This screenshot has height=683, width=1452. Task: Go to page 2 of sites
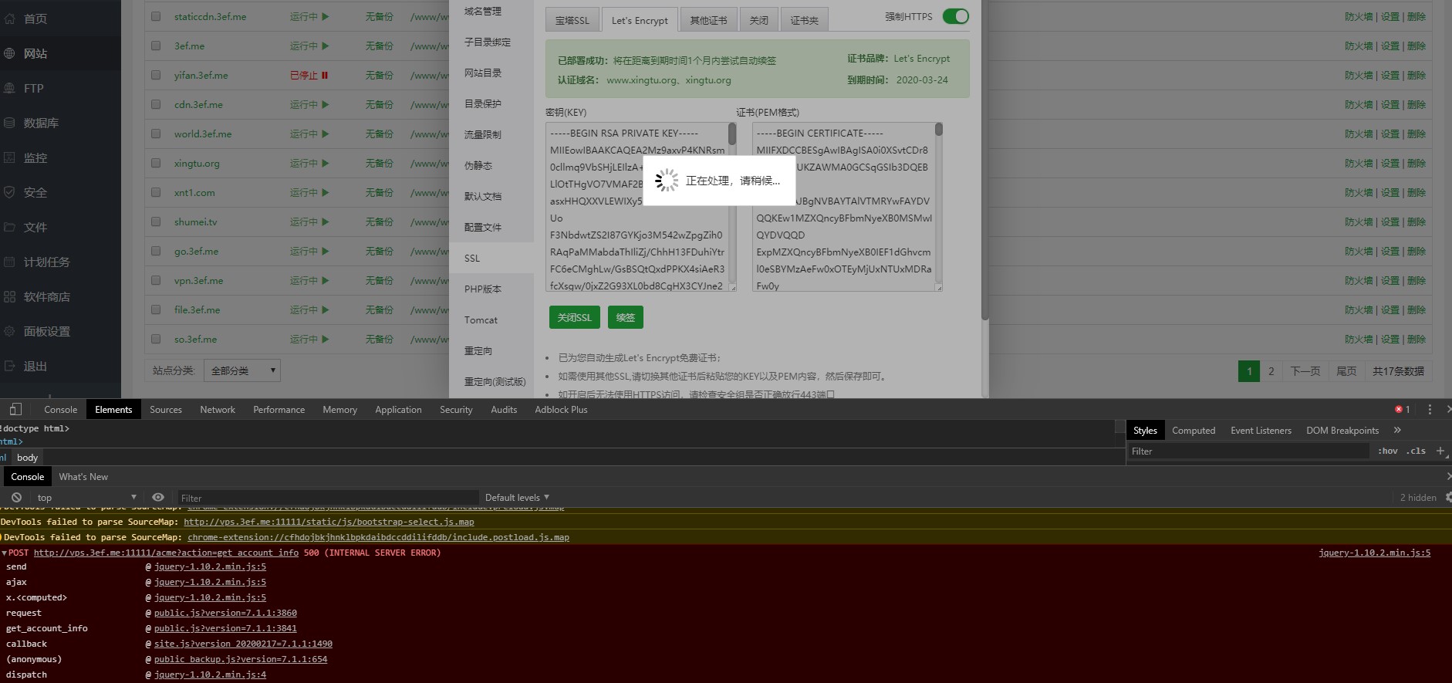coord(1271,371)
